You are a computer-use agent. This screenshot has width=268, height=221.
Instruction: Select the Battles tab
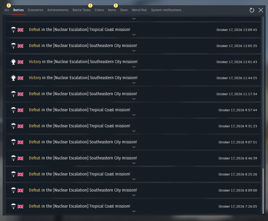[x=18, y=10]
